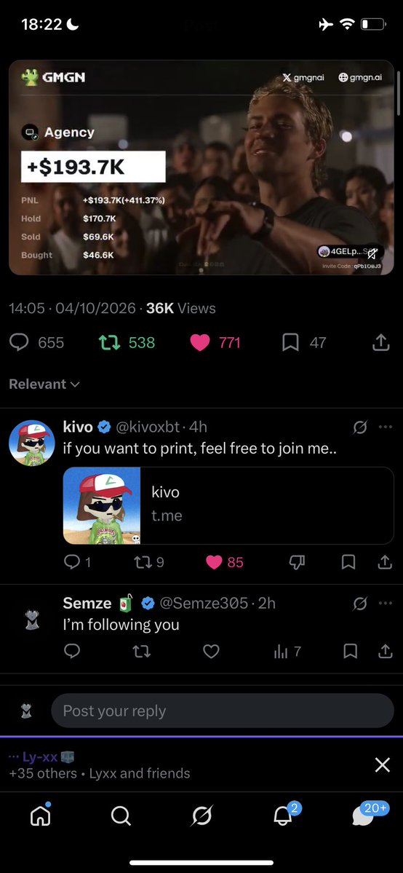Open the kivo t.me link card
403x873 pixels.
pyautogui.click(x=228, y=505)
